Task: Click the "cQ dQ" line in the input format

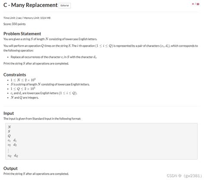Action: (x=13, y=155)
